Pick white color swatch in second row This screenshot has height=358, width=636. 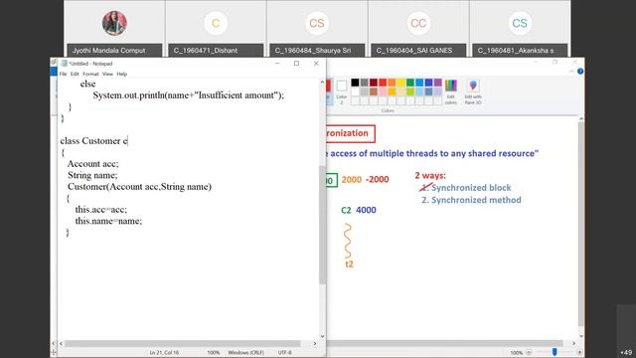[355, 91]
